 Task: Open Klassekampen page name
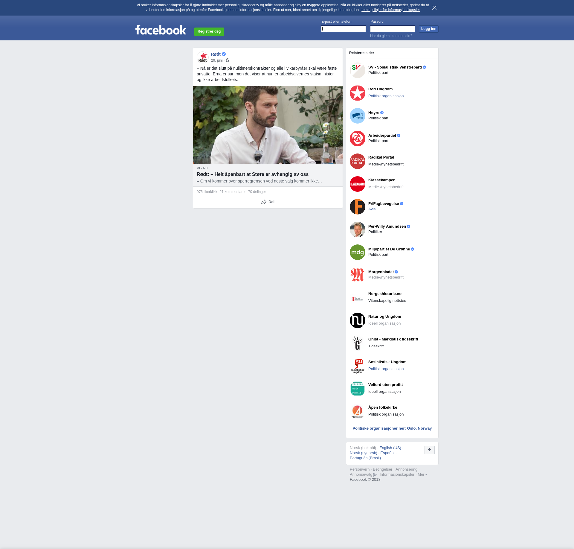[x=382, y=180]
